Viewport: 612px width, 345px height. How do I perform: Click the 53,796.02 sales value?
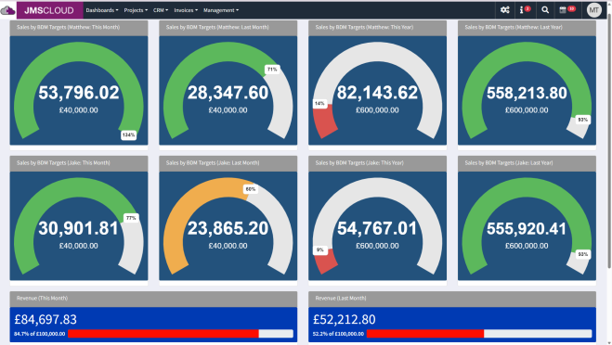pyautogui.click(x=79, y=93)
